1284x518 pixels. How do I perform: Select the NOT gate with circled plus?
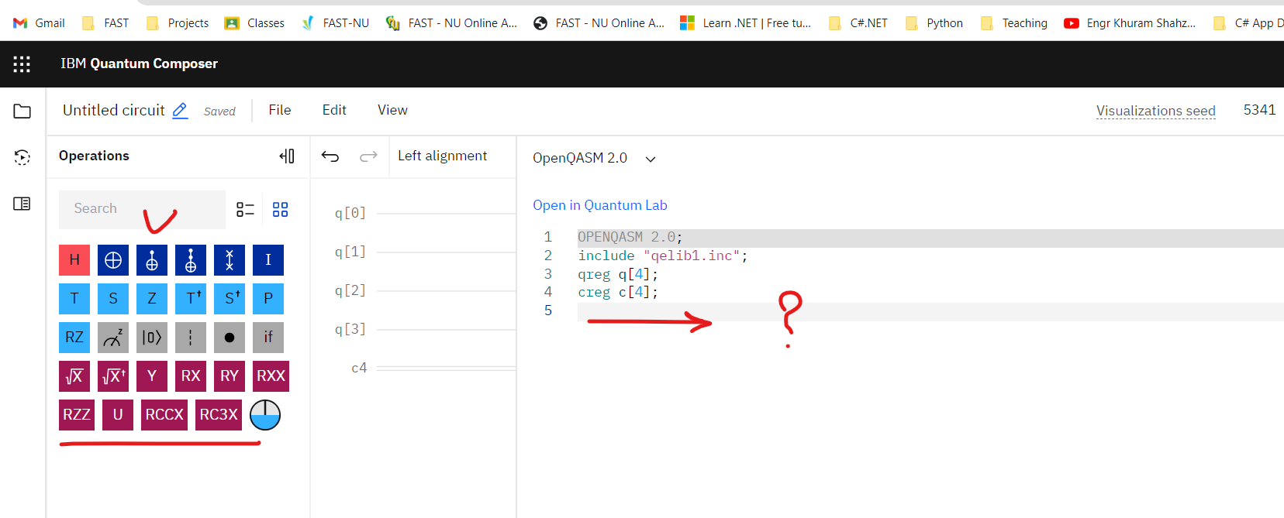[x=113, y=260]
